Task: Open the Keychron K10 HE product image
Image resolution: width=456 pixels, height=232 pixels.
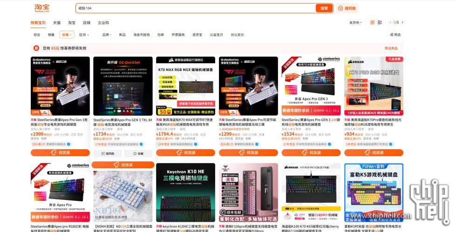Action: tap(185, 192)
